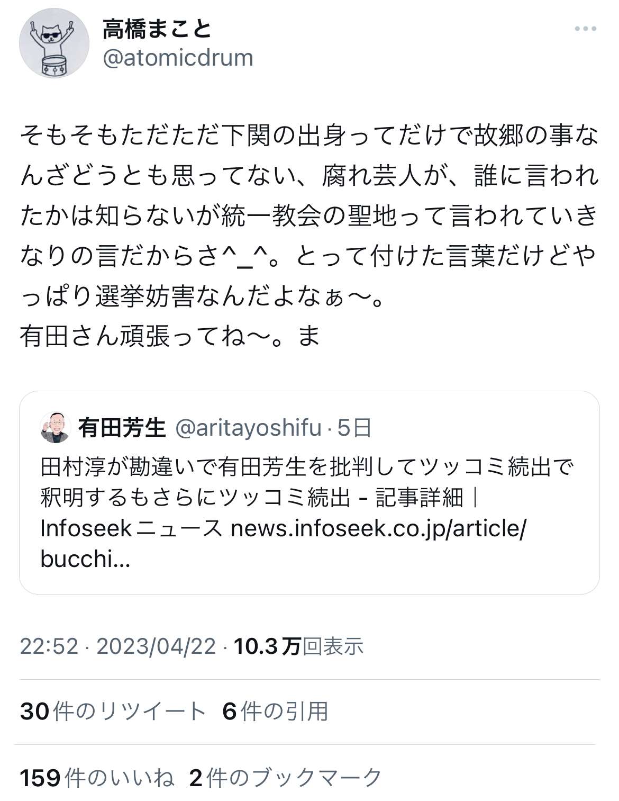The height and width of the screenshot is (801, 619).
Task: Open the quoted headline about 田村淳
Action: 307,467
